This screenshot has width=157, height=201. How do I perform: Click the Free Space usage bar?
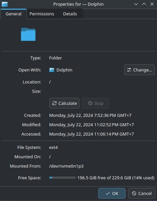tap(62, 178)
